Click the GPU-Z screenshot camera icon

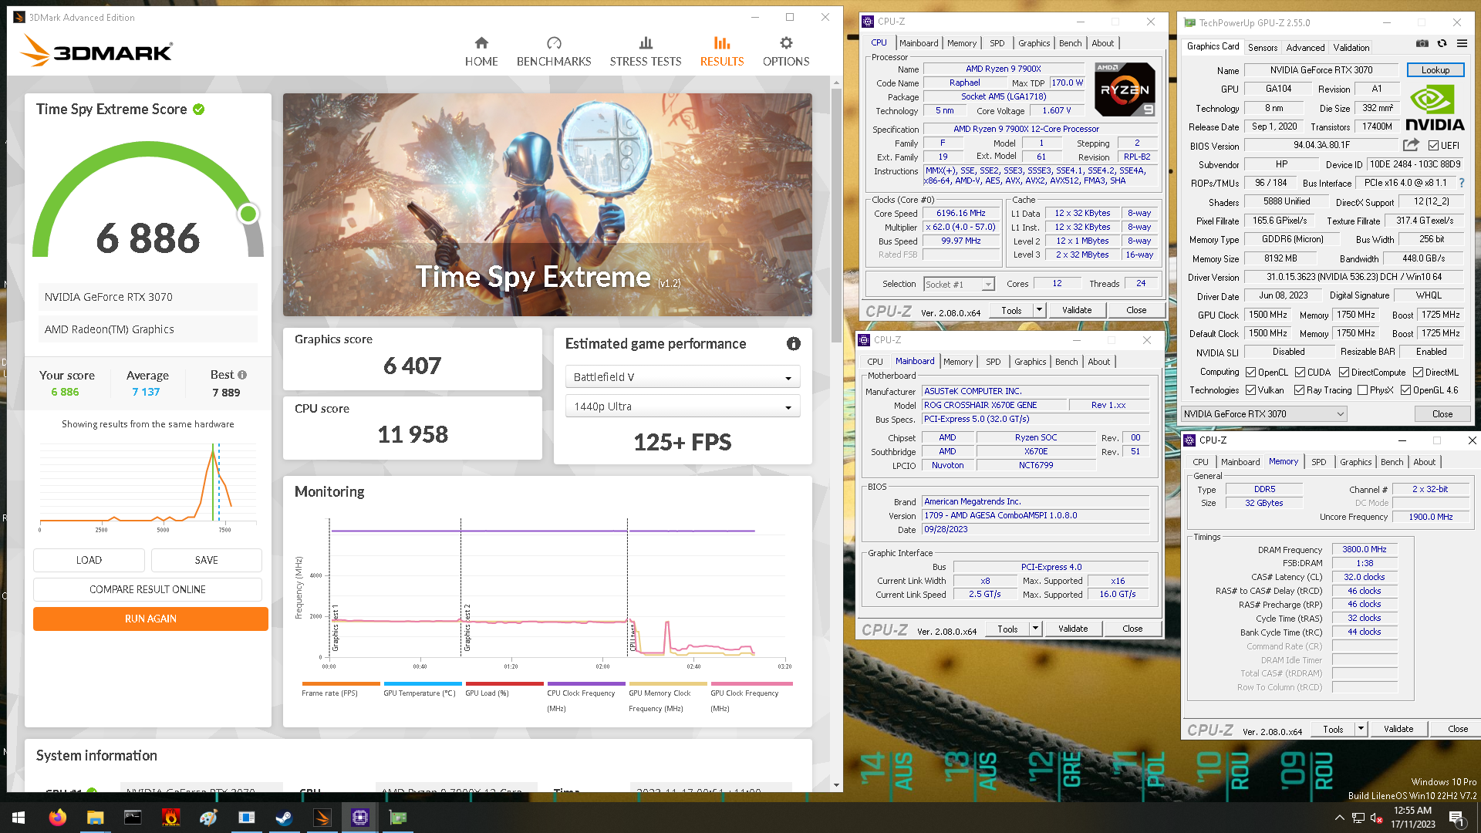click(x=1422, y=43)
